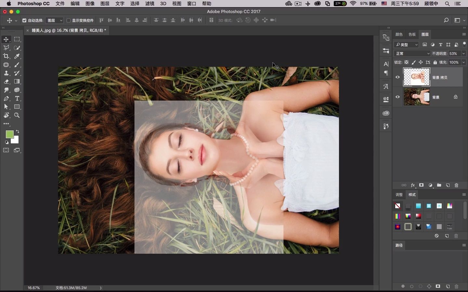This screenshot has width=468, height=292.
Task: Add a layer mask in Layers panel
Action: coord(422,185)
